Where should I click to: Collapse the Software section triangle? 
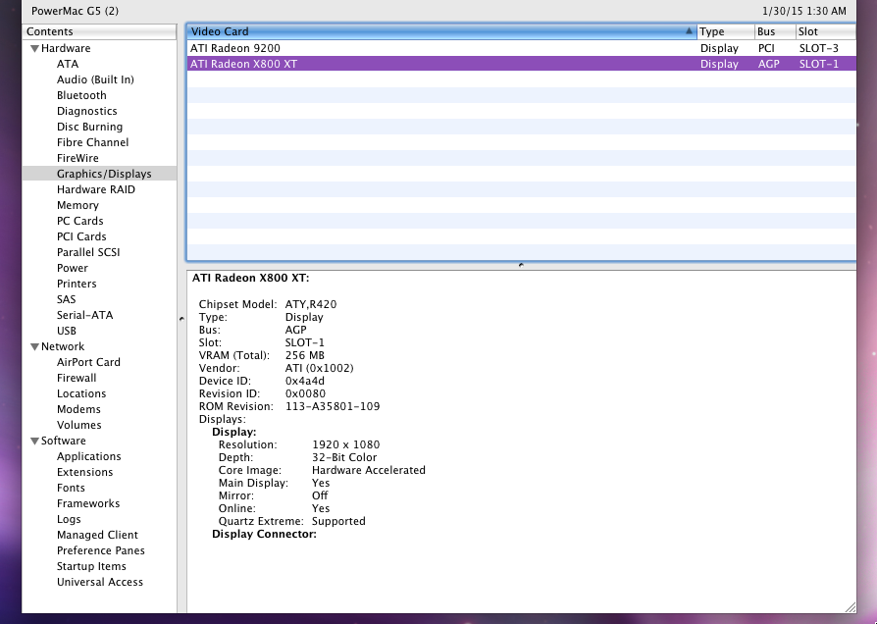[x=34, y=441]
